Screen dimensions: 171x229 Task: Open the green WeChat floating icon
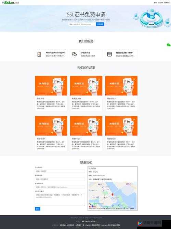pyautogui.click(x=169, y=45)
